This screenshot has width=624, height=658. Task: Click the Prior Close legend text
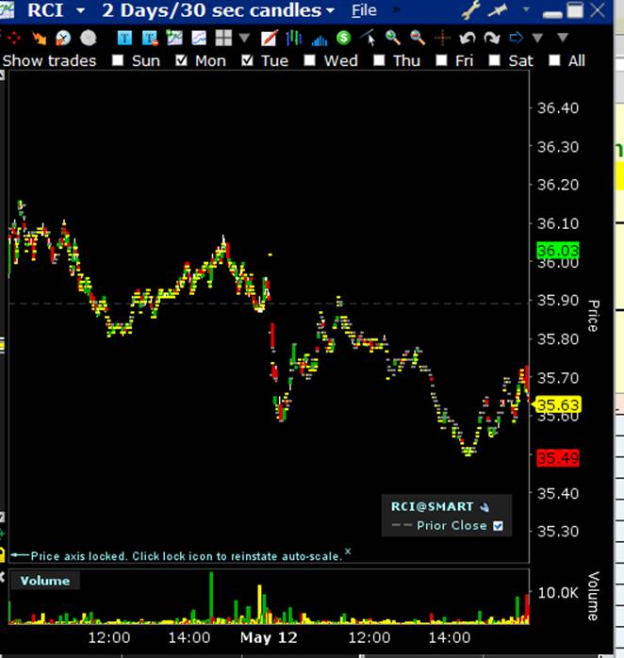coord(452,525)
